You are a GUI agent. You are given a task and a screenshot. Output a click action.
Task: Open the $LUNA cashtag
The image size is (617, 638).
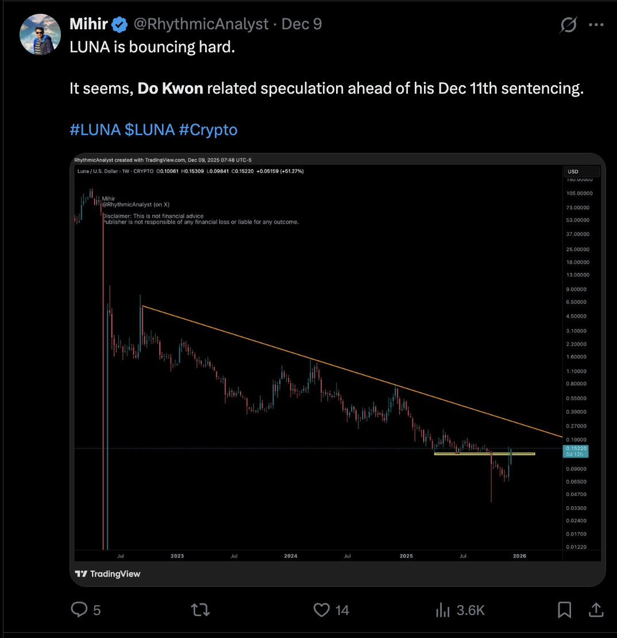click(151, 129)
